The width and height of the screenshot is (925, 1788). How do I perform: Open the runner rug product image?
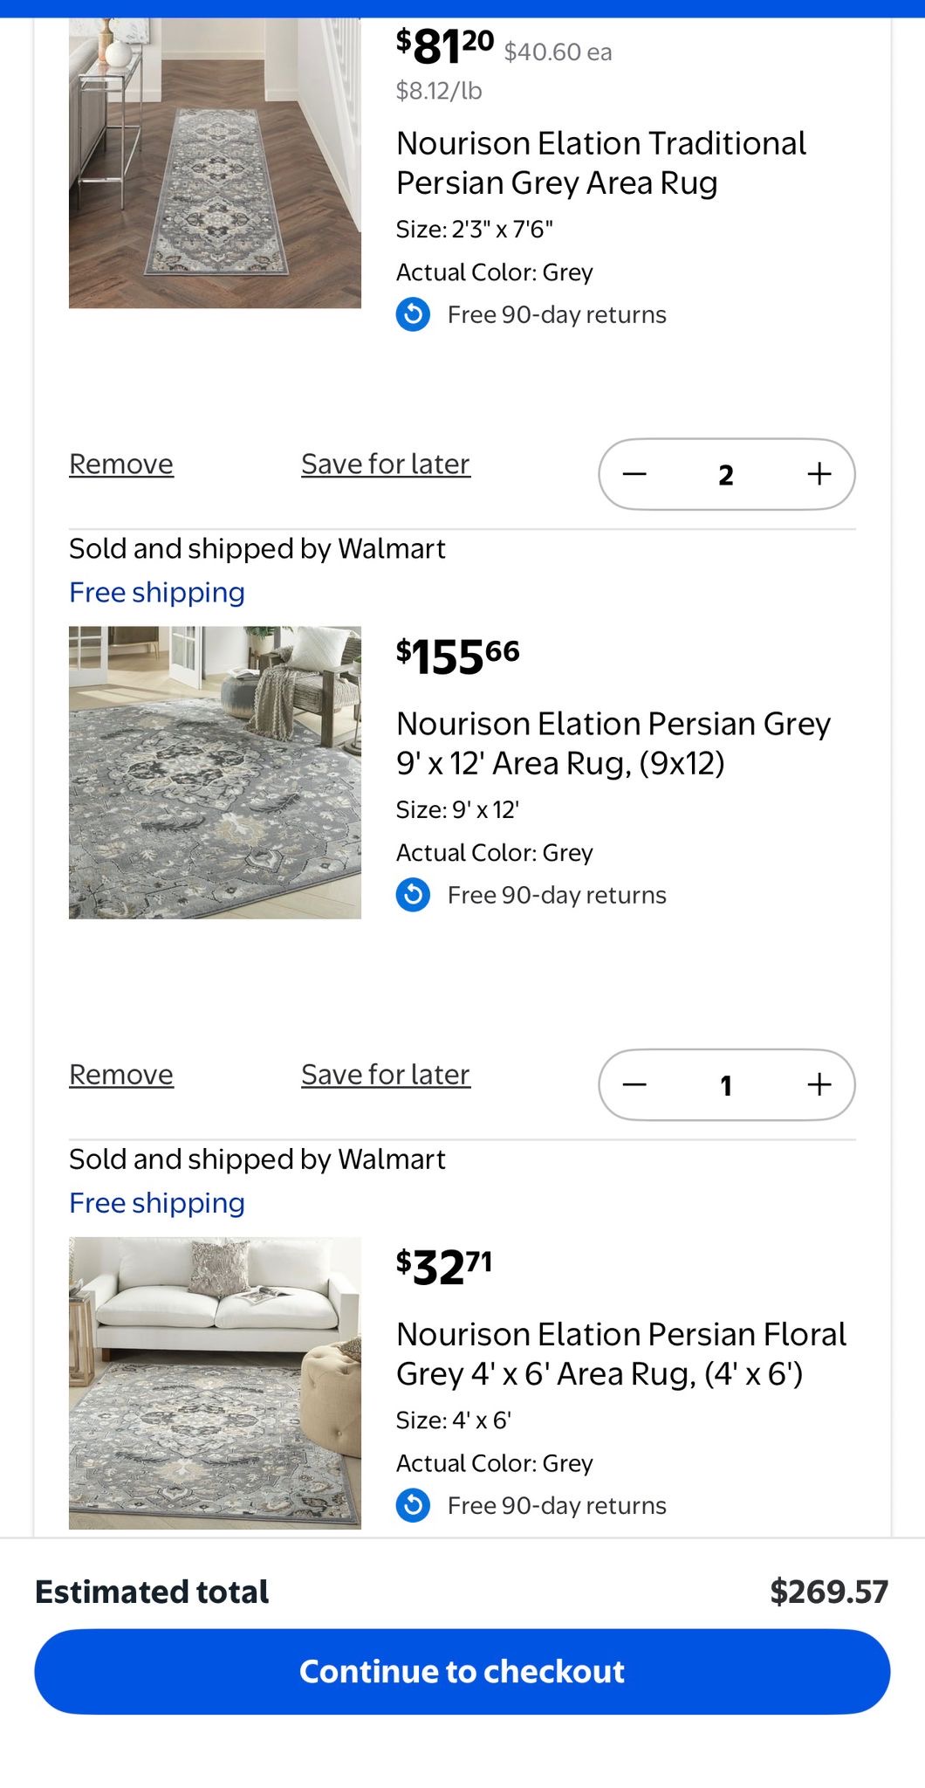[215, 166]
